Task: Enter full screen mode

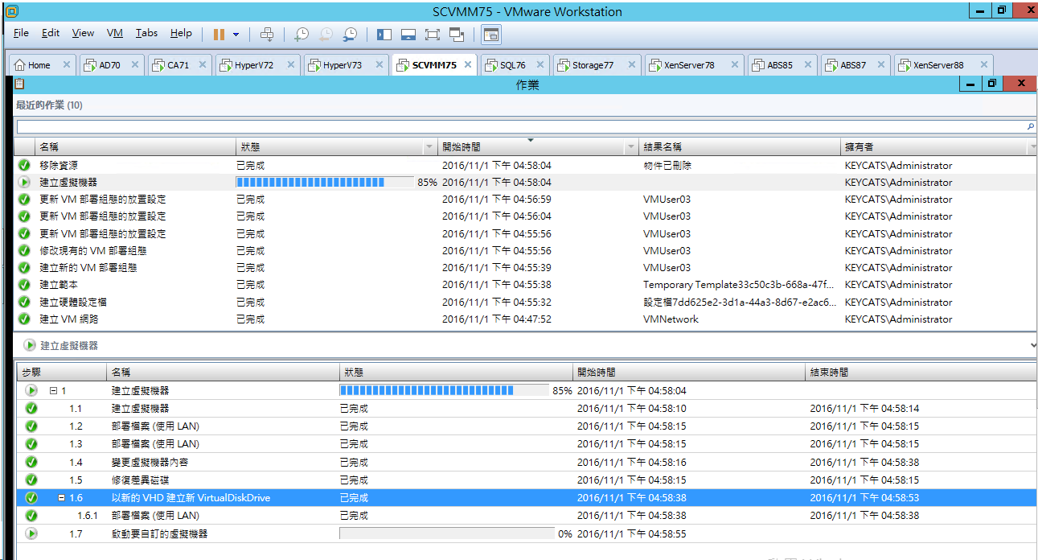Action: (433, 35)
